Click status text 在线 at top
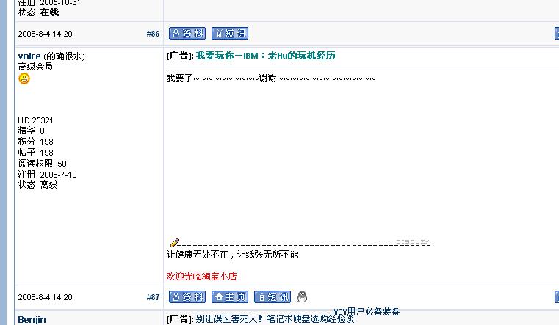The image size is (559, 325). 49,12
